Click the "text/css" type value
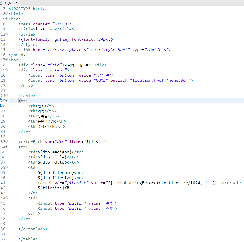This screenshot has height=242, width=244. (156, 50)
